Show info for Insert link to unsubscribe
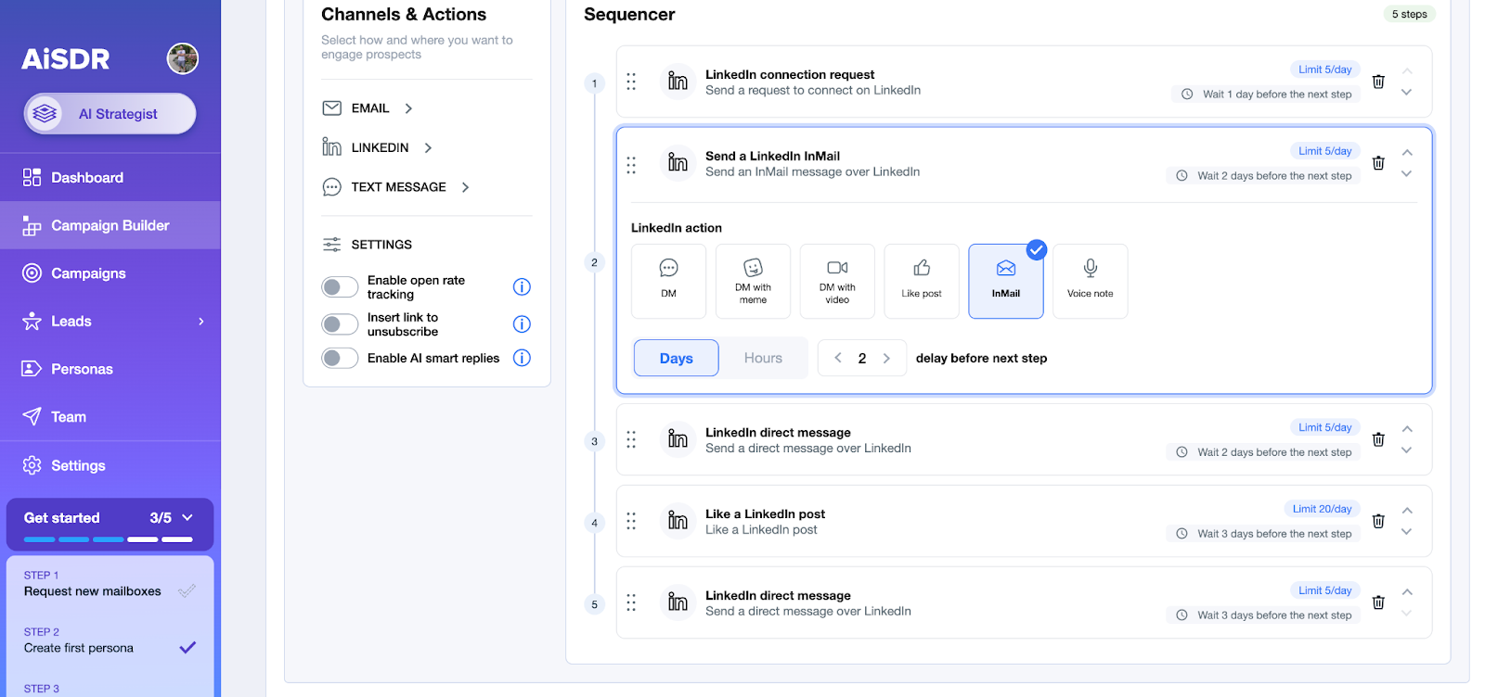The height and width of the screenshot is (697, 1485). tap(522, 324)
